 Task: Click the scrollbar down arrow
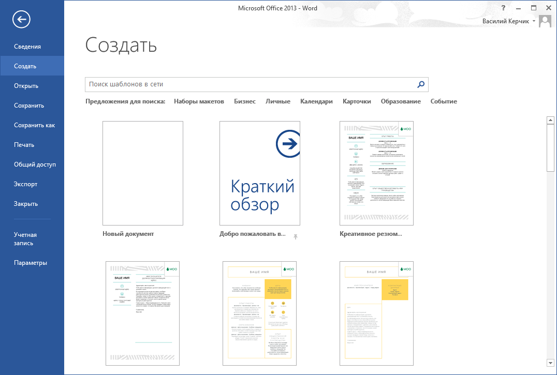(x=550, y=363)
